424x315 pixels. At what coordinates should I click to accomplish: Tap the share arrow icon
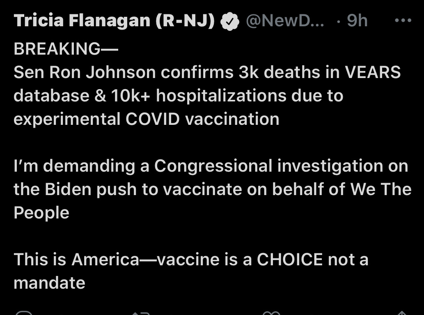[x=402, y=313]
